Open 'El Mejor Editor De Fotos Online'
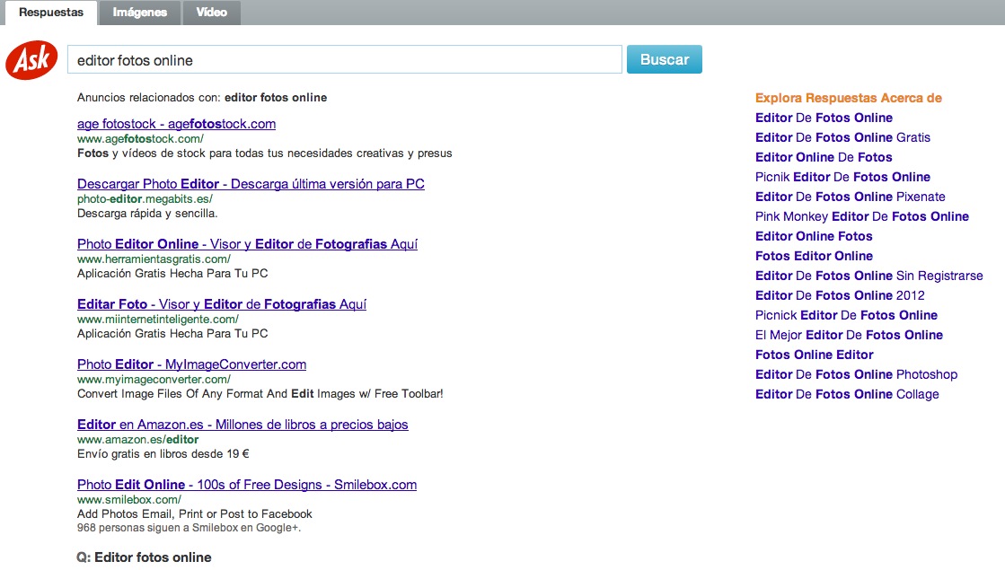This screenshot has width=1005, height=570. pos(849,335)
